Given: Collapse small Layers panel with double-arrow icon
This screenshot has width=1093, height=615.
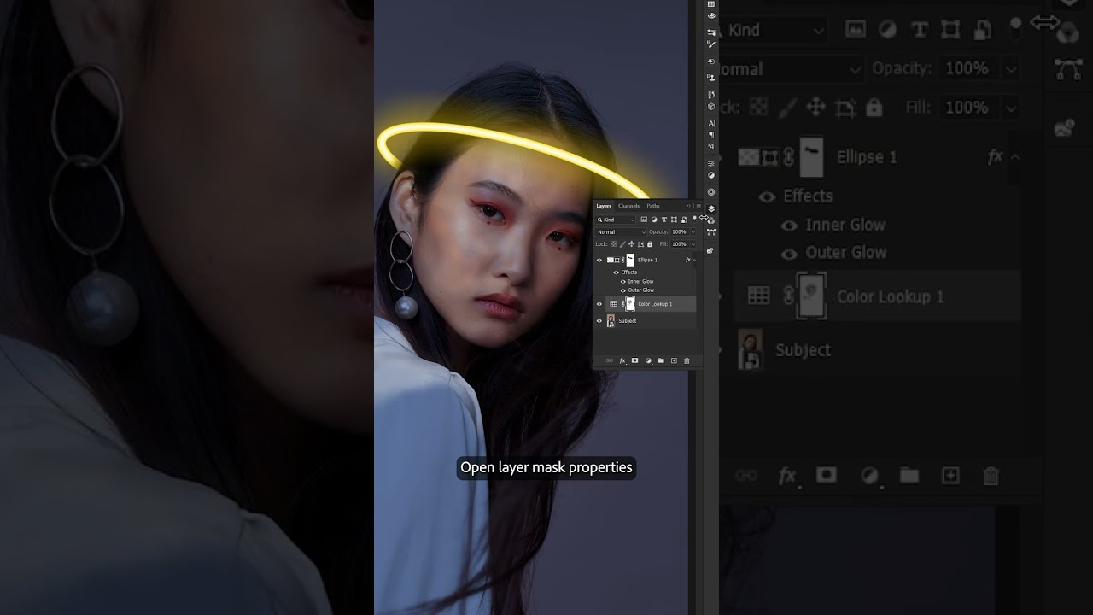Looking at the screenshot, I should tap(688, 206).
